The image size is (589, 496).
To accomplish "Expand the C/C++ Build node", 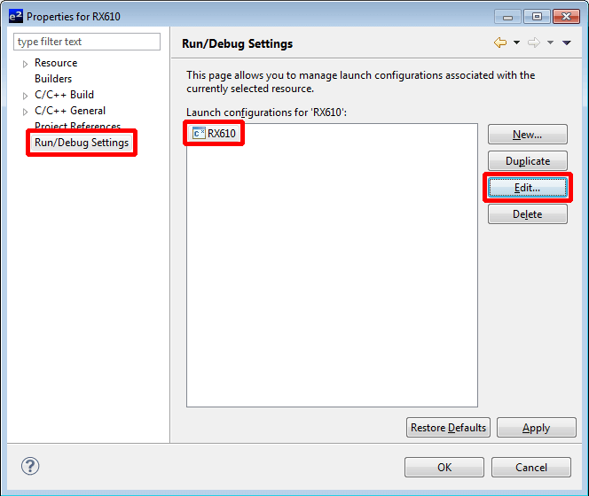I will point(25,96).
